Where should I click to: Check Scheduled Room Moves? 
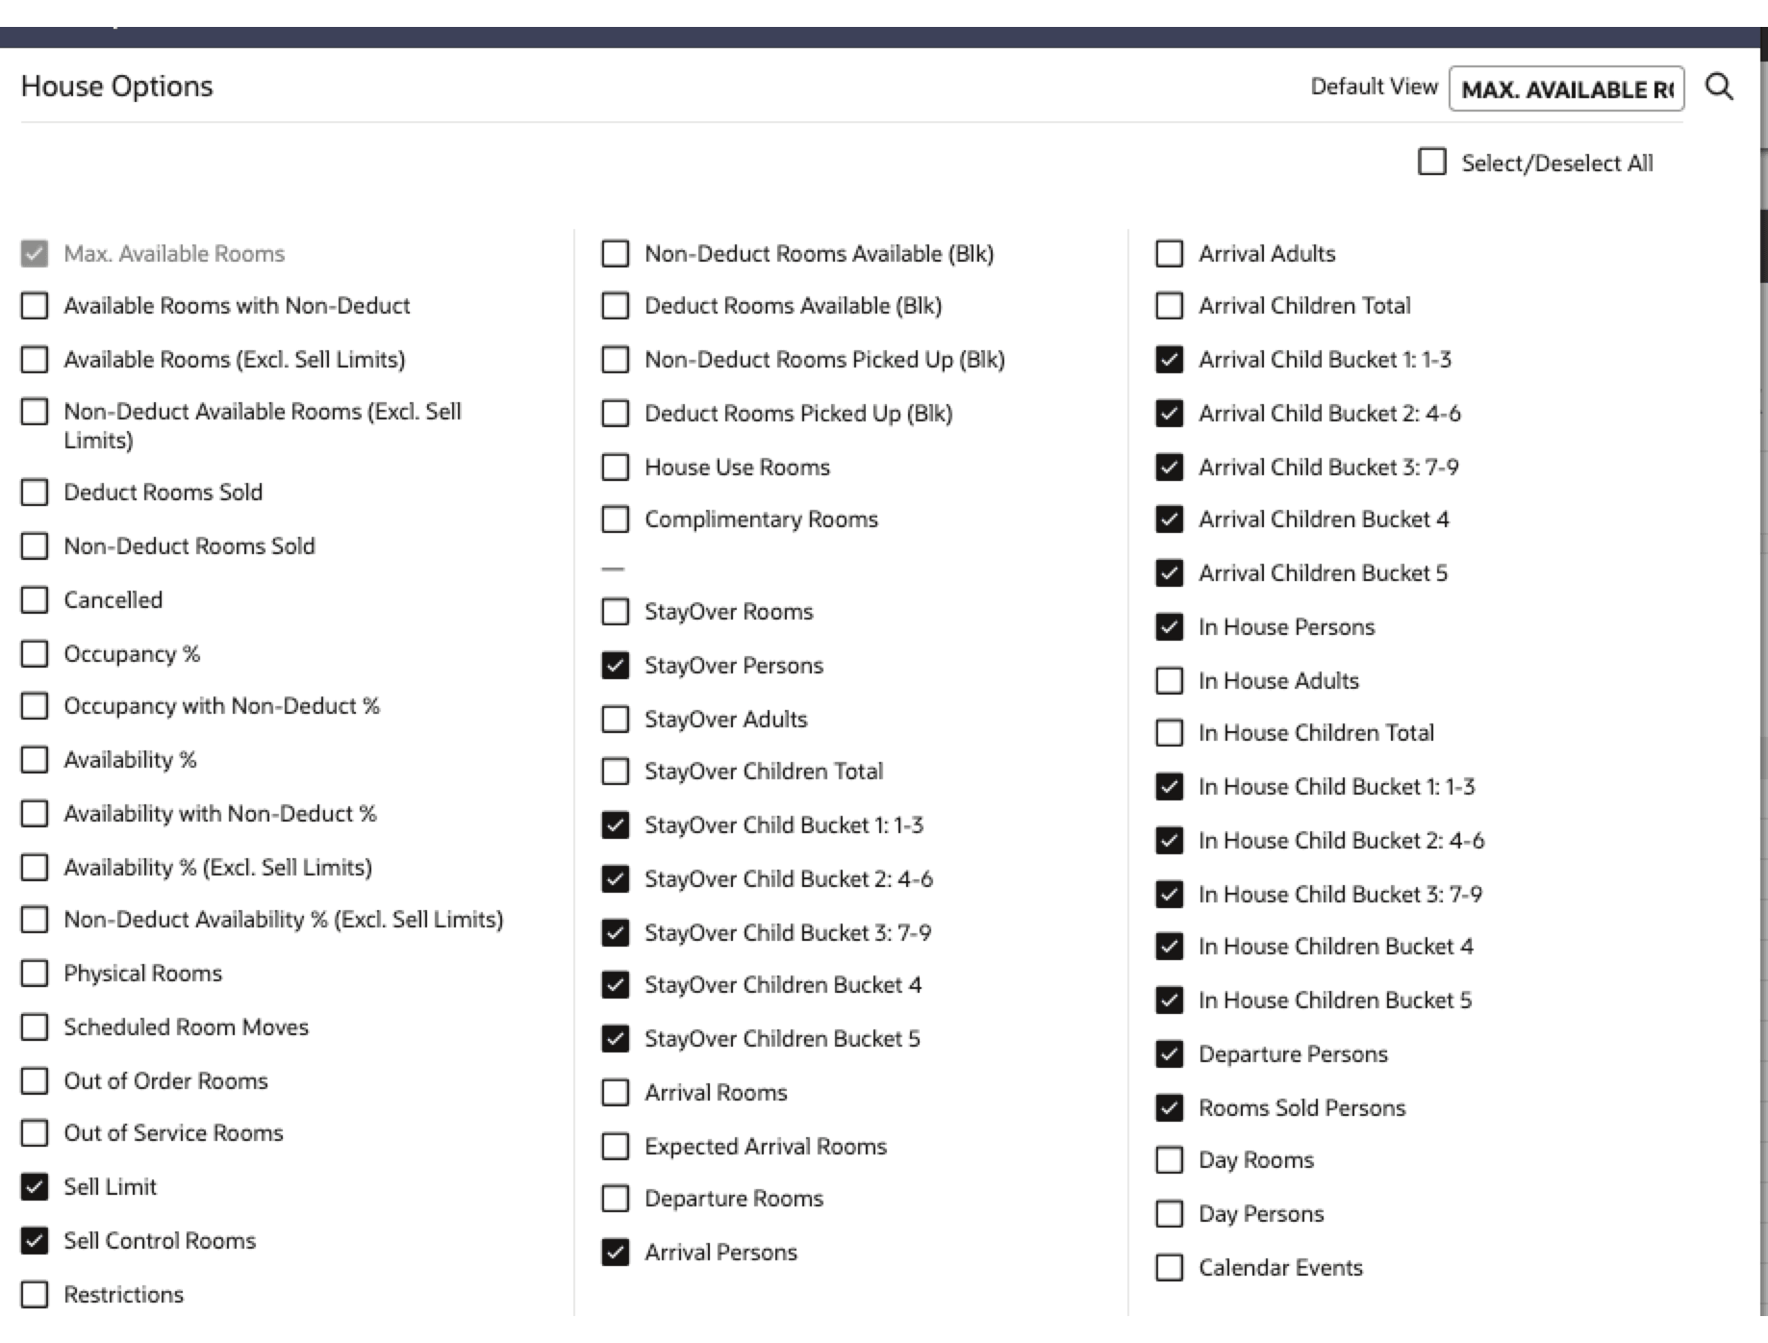click(x=35, y=1027)
